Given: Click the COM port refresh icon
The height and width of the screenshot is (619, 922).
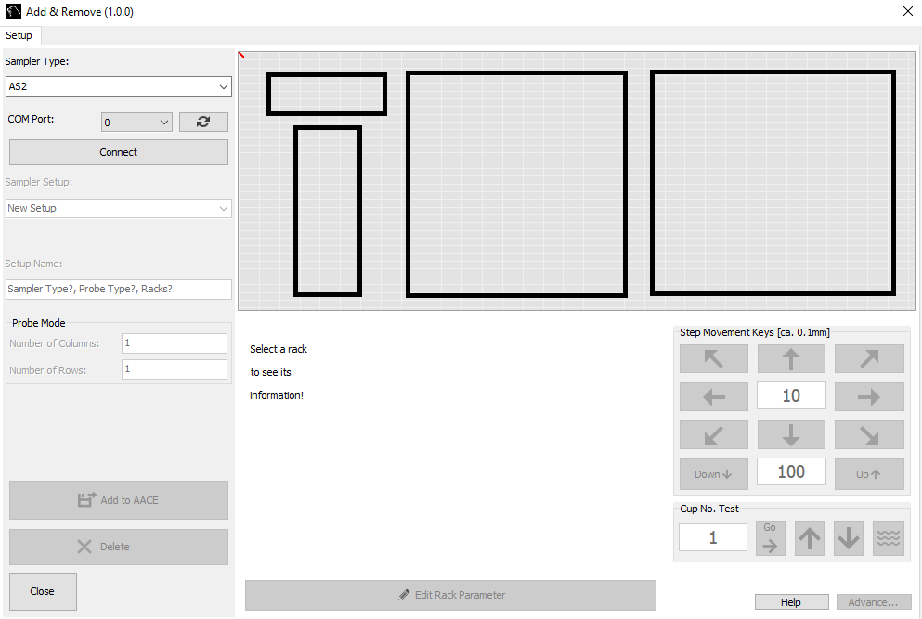Looking at the screenshot, I should pos(203,122).
